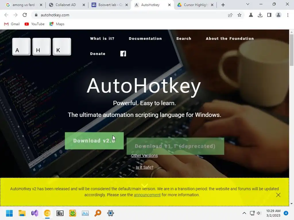
Task: Click the Download v2.0 button
Action: [x=94, y=141]
